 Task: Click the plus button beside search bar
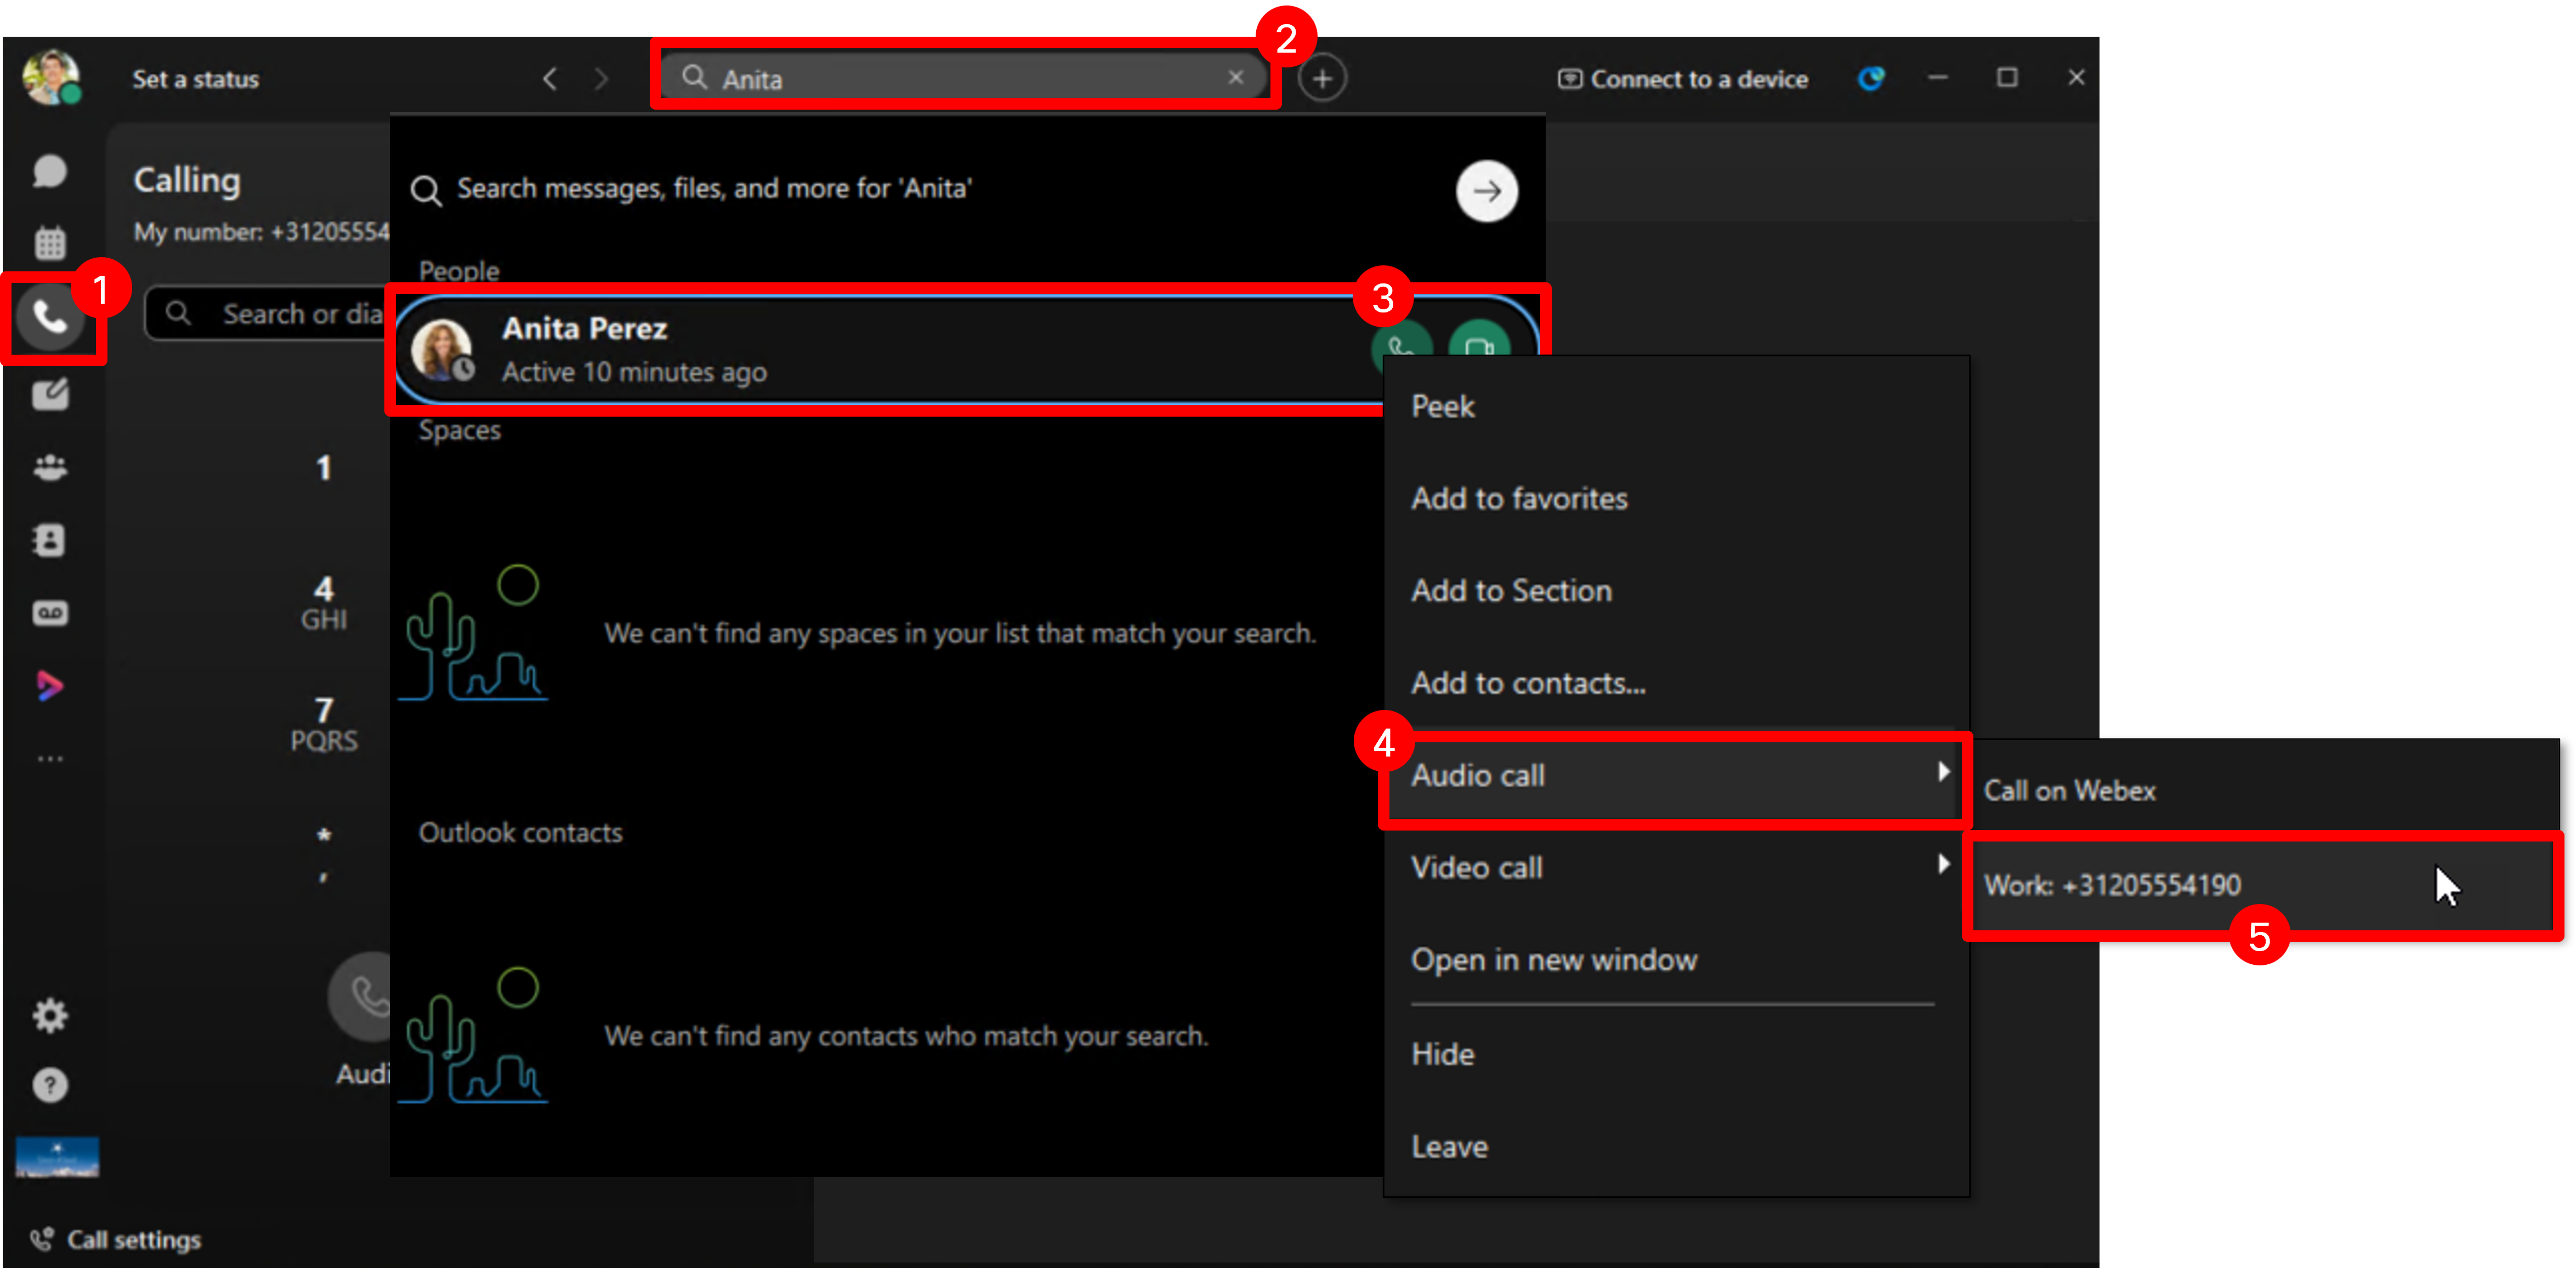coord(1322,78)
